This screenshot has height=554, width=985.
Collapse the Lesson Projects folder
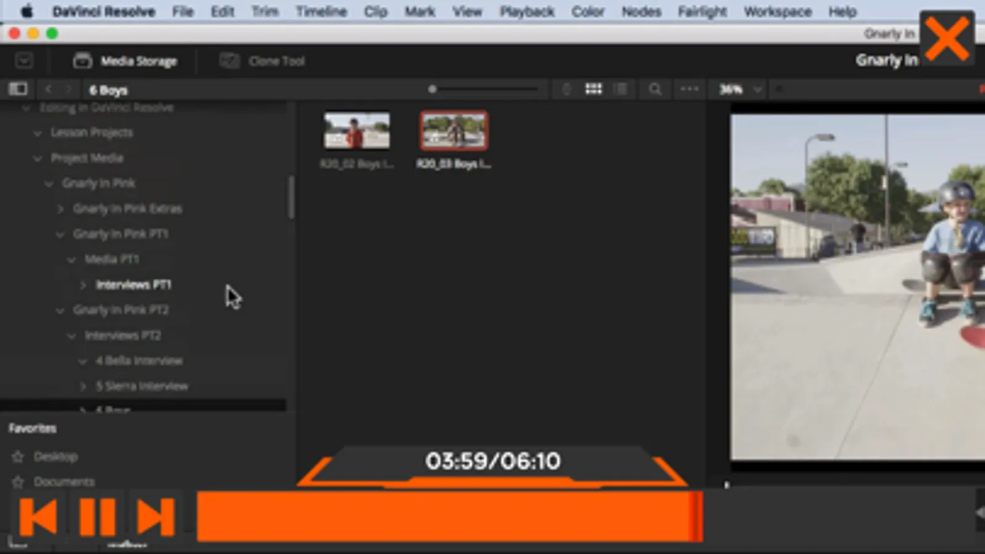pyautogui.click(x=38, y=133)
